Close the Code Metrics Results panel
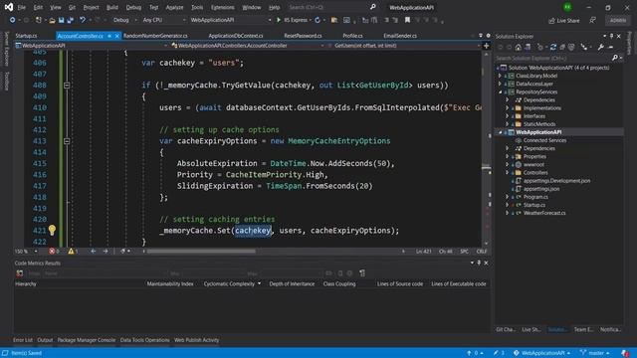 486,263
